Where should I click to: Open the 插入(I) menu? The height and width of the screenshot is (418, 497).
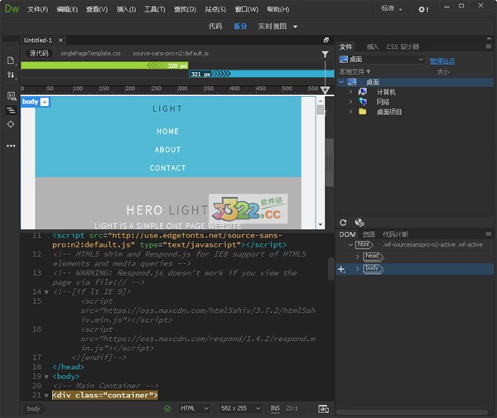coord(127,9)
